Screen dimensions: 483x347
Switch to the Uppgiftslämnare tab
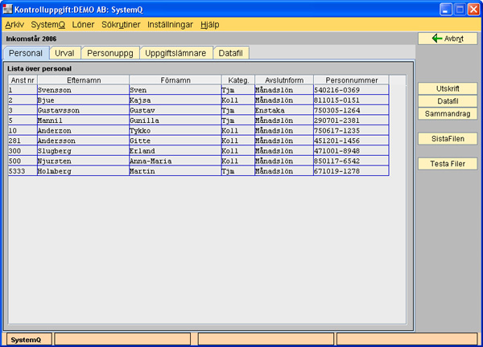click(175, 53)
